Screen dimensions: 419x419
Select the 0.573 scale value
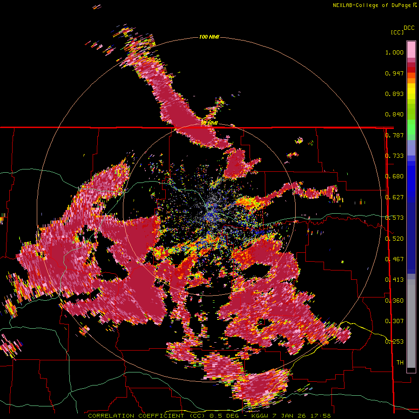[394, 218]
